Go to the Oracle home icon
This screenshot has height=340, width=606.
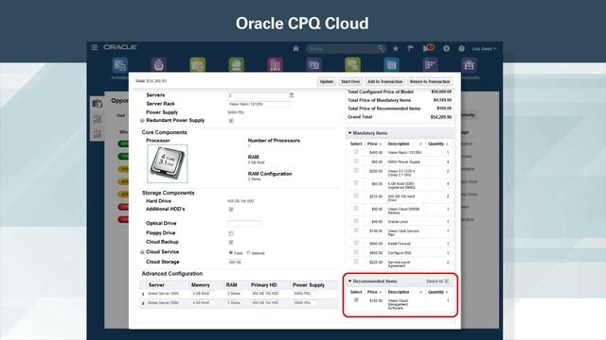click(295, 48)
